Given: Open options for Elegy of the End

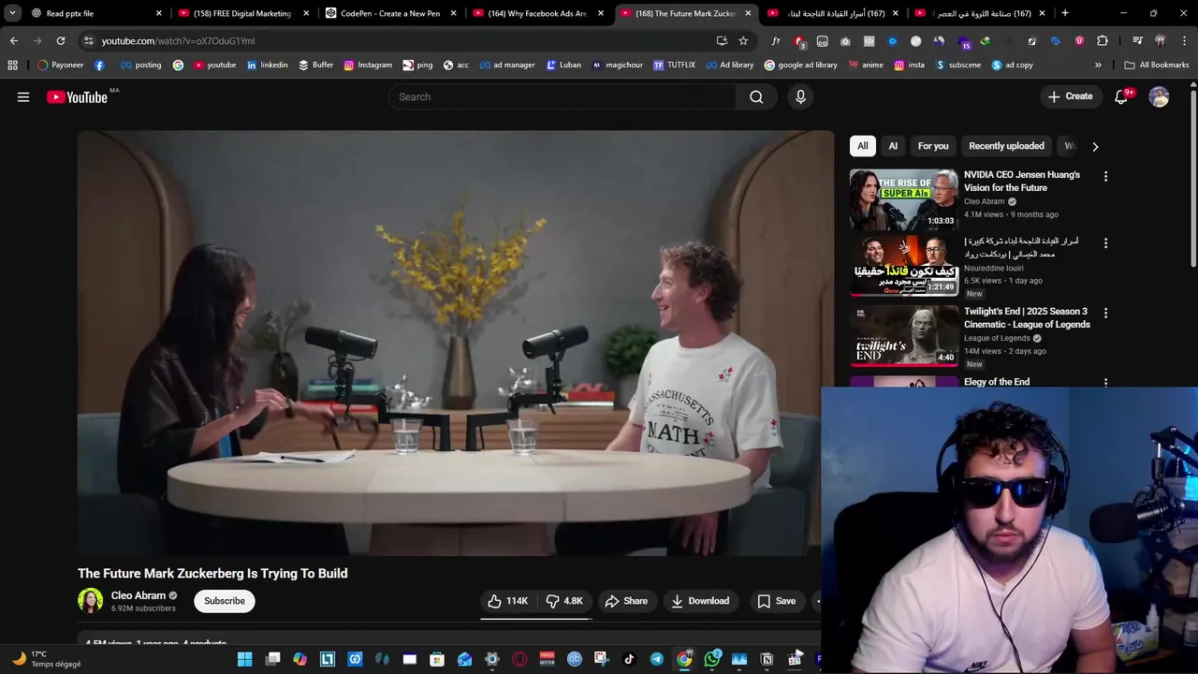Looking at the screenshot, I should (x=1105, y=382).
